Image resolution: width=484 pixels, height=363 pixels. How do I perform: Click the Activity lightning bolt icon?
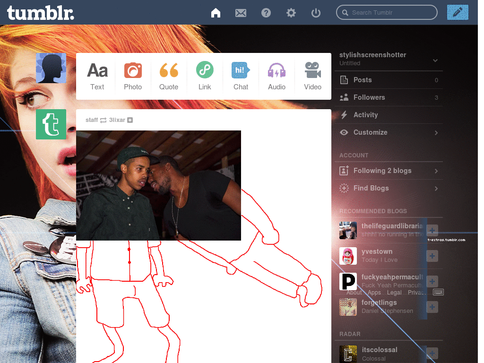click(344, 115)
